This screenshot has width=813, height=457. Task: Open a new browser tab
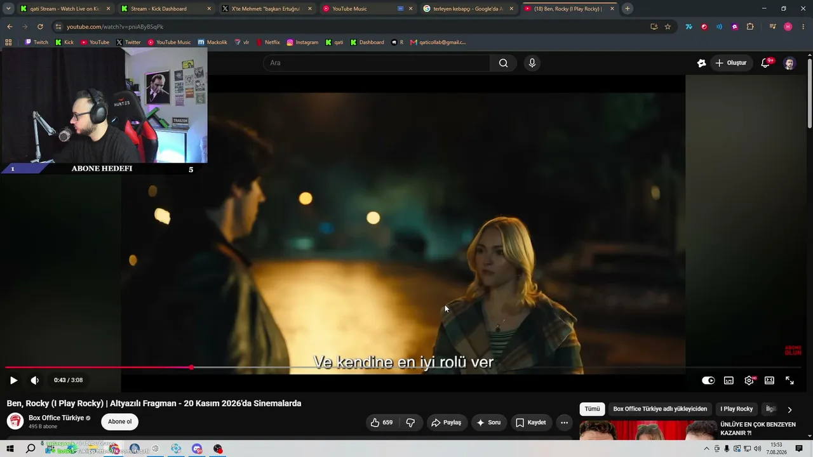pos(628,9)
